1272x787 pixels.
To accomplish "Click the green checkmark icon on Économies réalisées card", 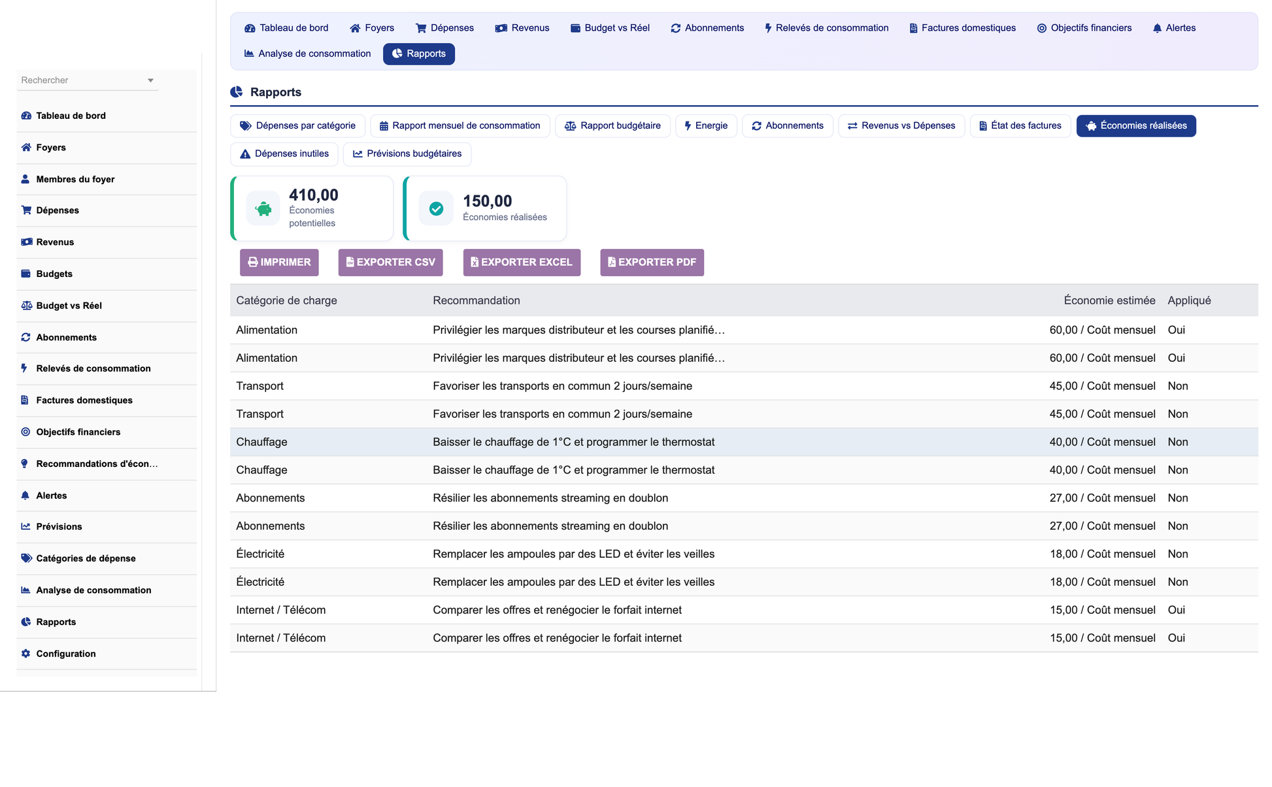I will [436, 209].
